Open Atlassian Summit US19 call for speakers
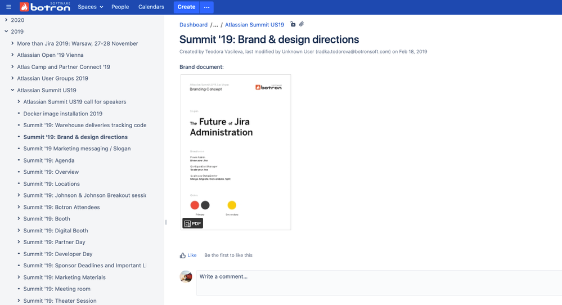Viewport: 562px width, 305px height. click(x=75, y=102)
